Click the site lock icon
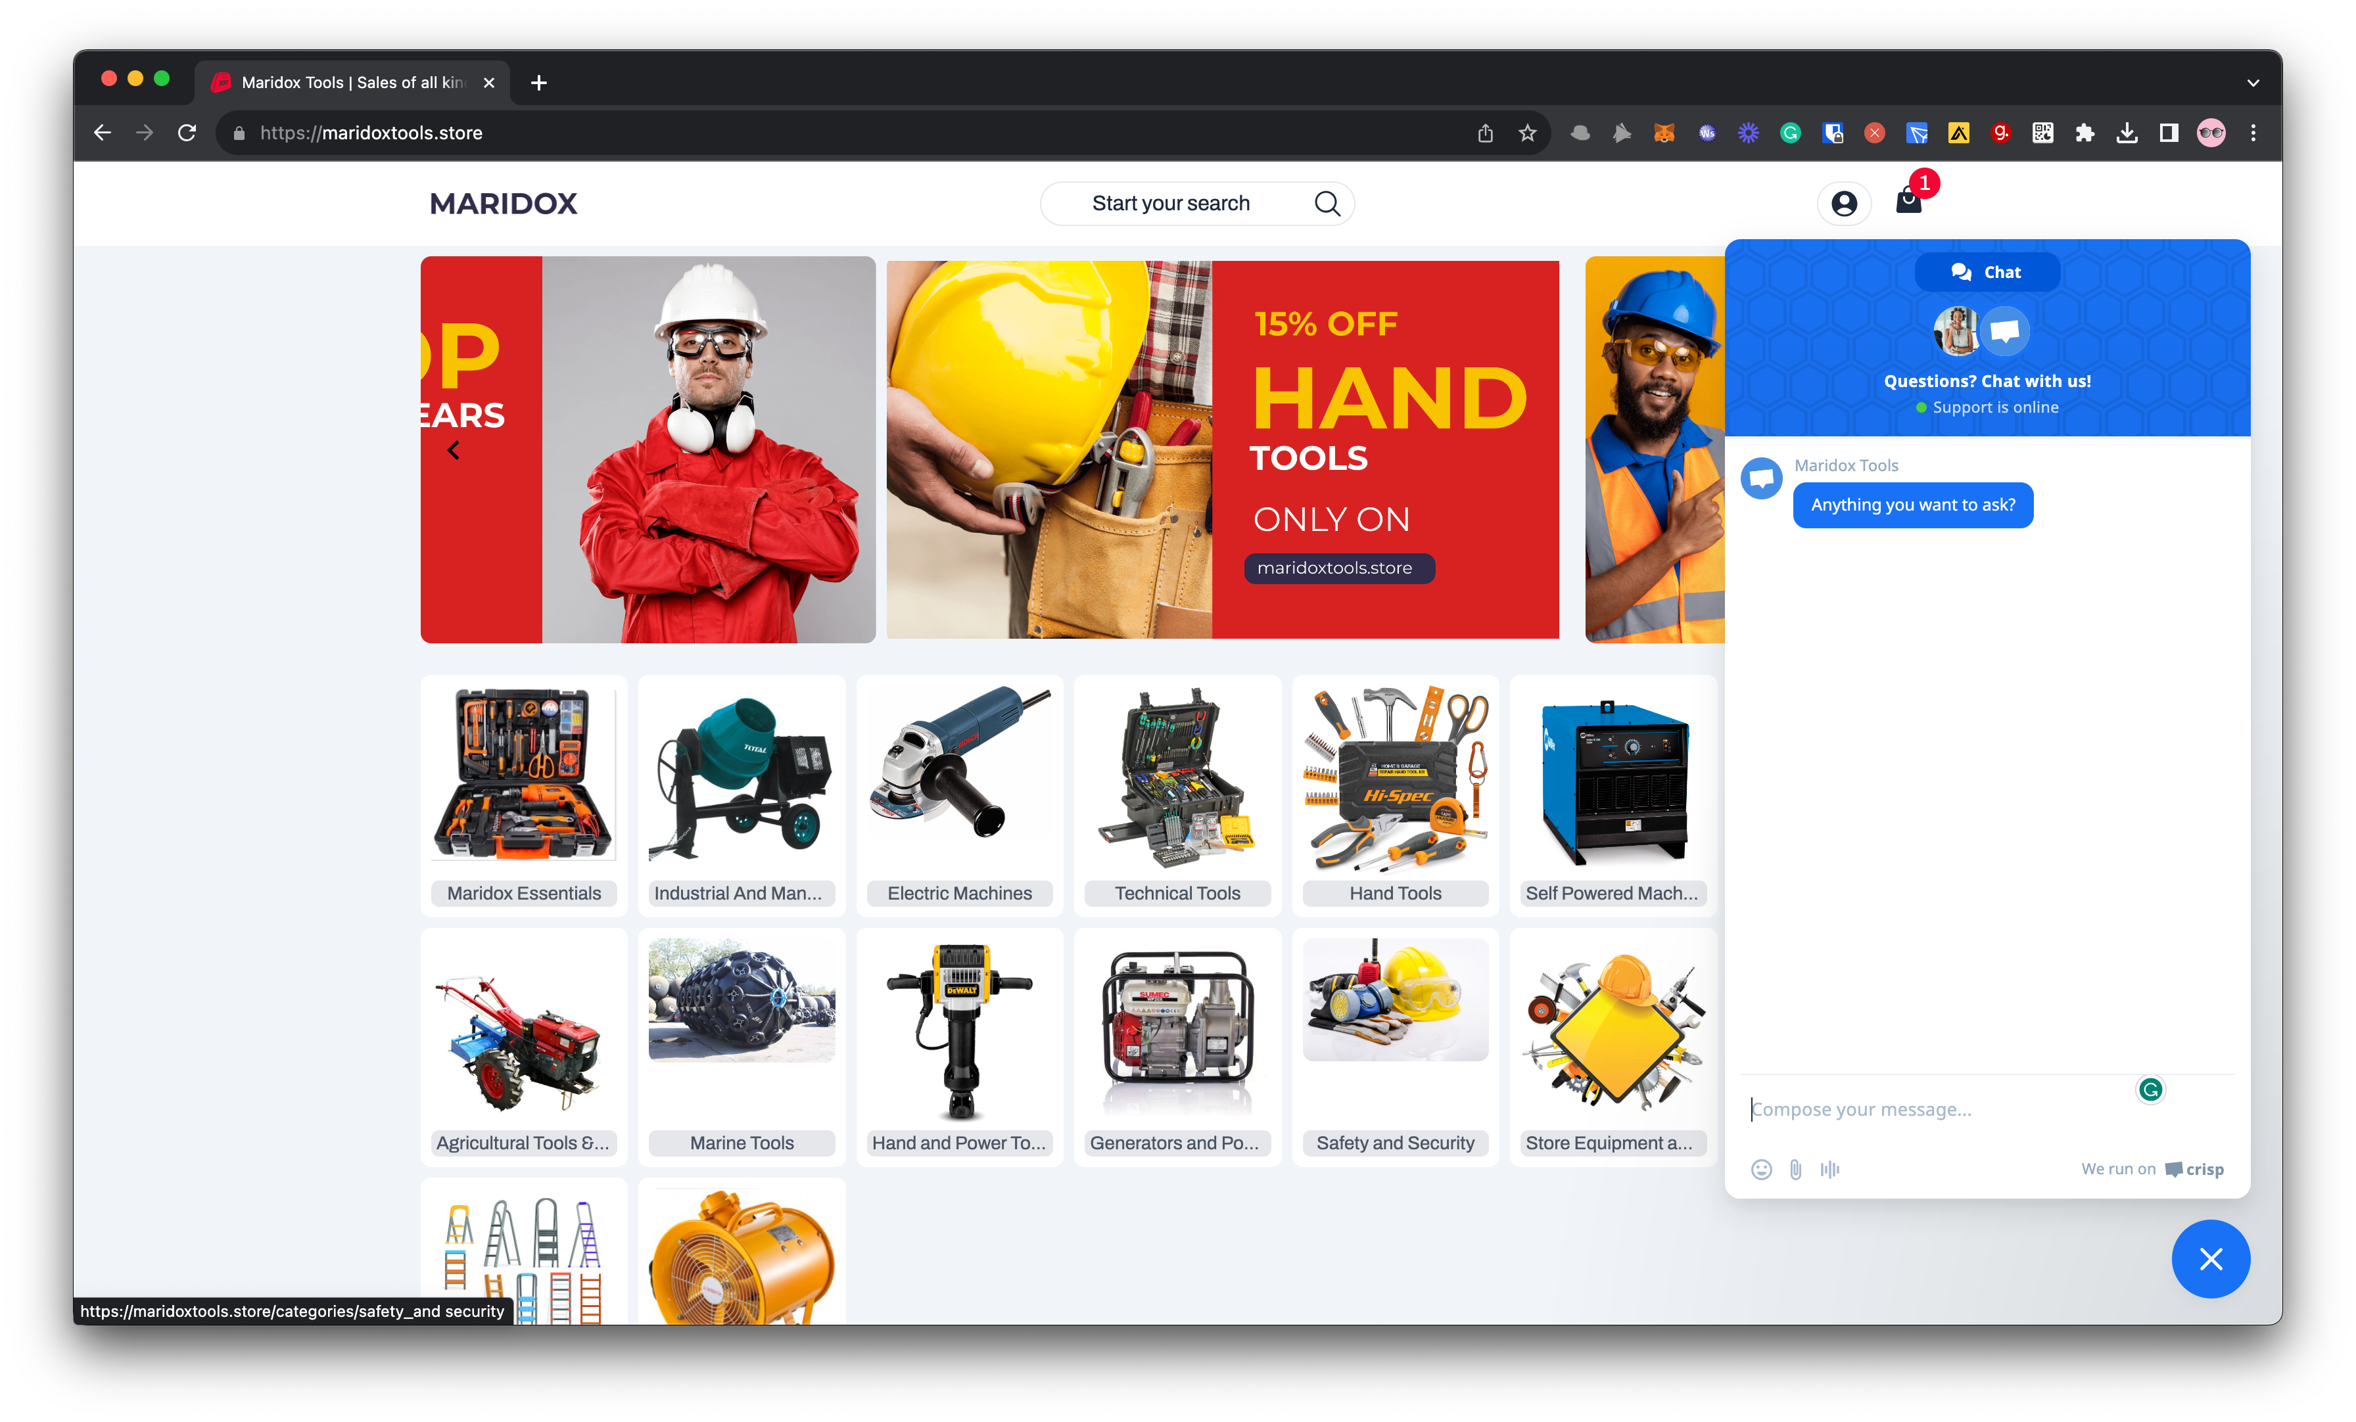Screen dimensions: 2356x1422 pos(239,133)
